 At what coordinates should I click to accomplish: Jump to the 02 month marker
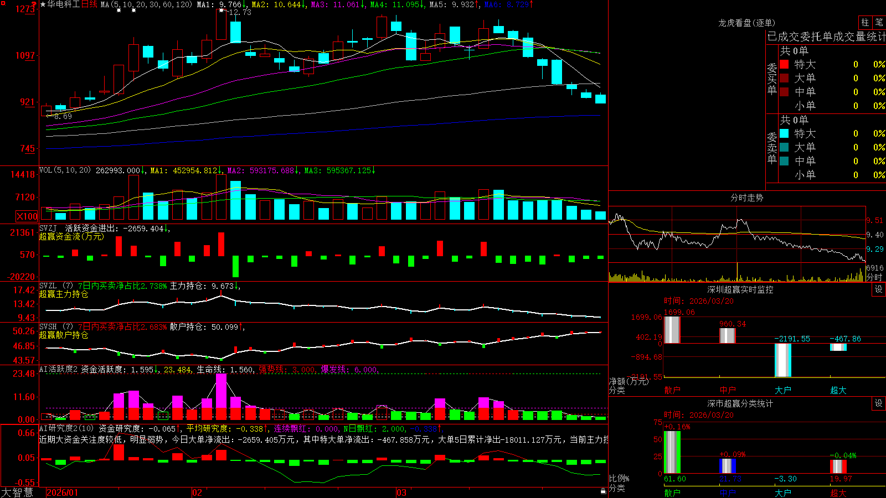point(197,492)
